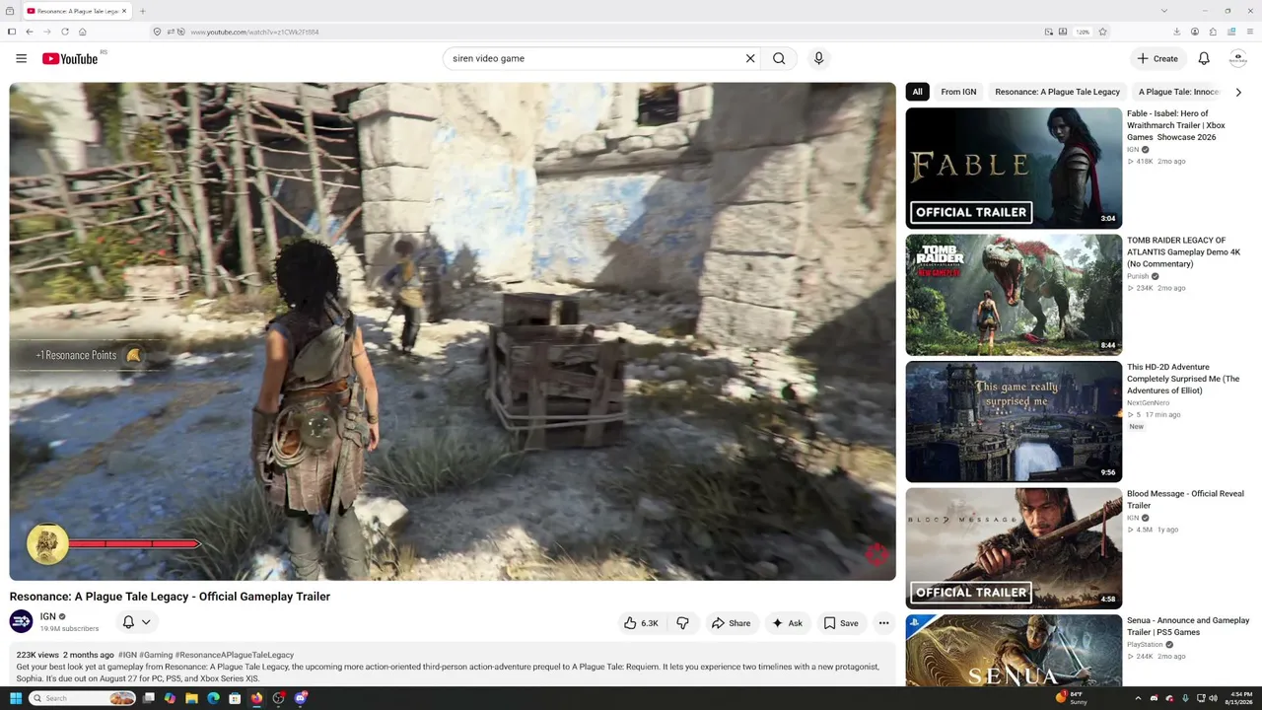Reload the current page

pyautogui.click(x=65, y=32)
